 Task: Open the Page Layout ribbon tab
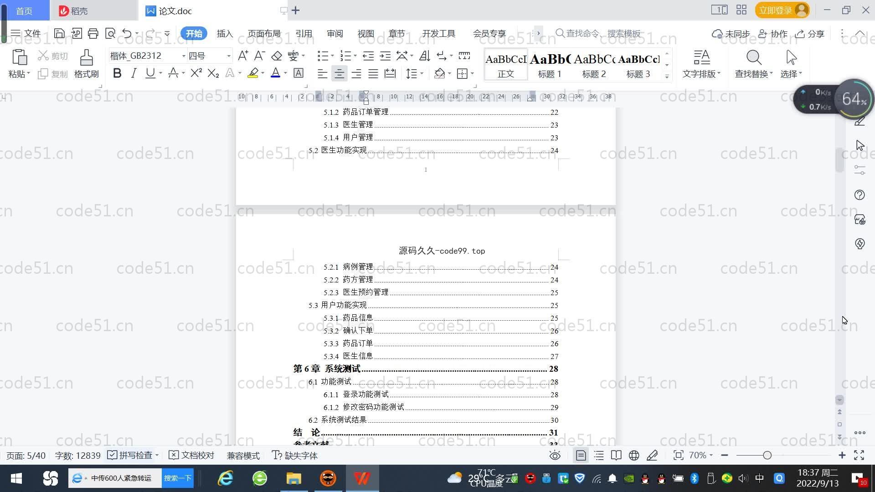(x=264, y=34)
